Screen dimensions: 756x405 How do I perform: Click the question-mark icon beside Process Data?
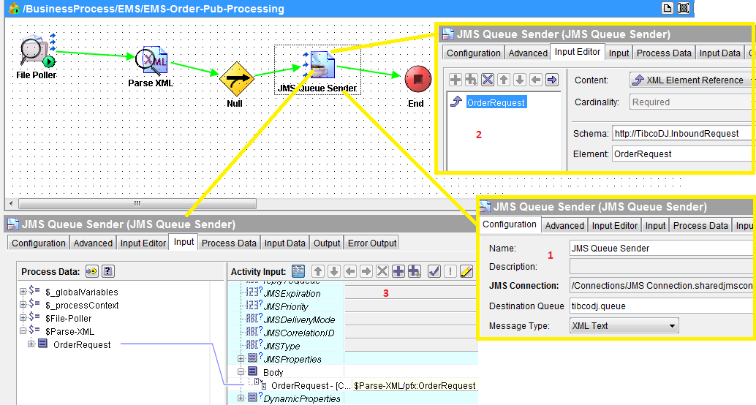click(x=108, y=271)
